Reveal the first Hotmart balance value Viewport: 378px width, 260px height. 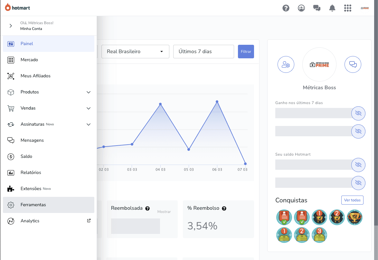(358, 165)
